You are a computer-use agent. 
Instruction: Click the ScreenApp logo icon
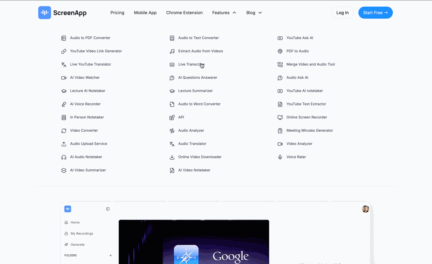[45, 13]
